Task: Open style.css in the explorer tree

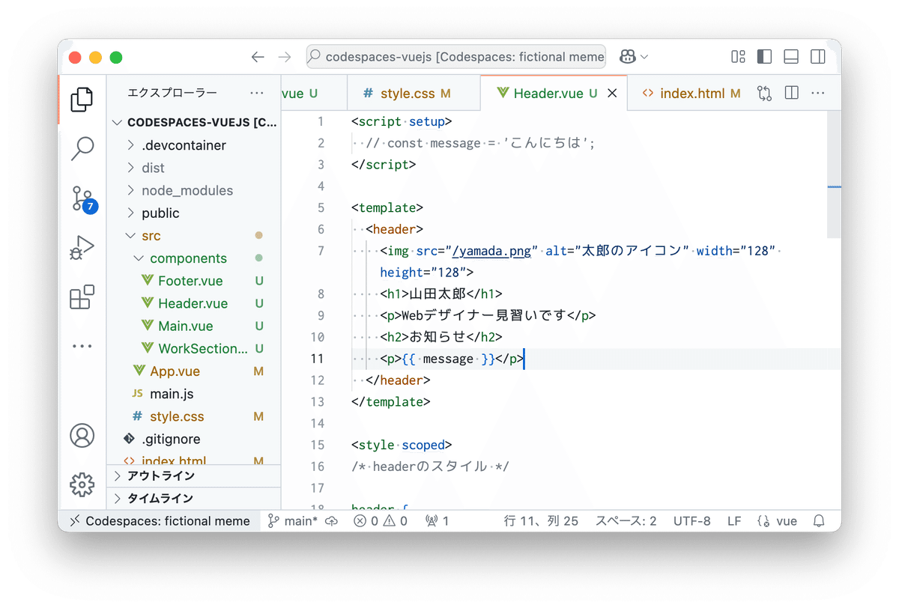Action: pyautogui.click(x=195, y=416)
